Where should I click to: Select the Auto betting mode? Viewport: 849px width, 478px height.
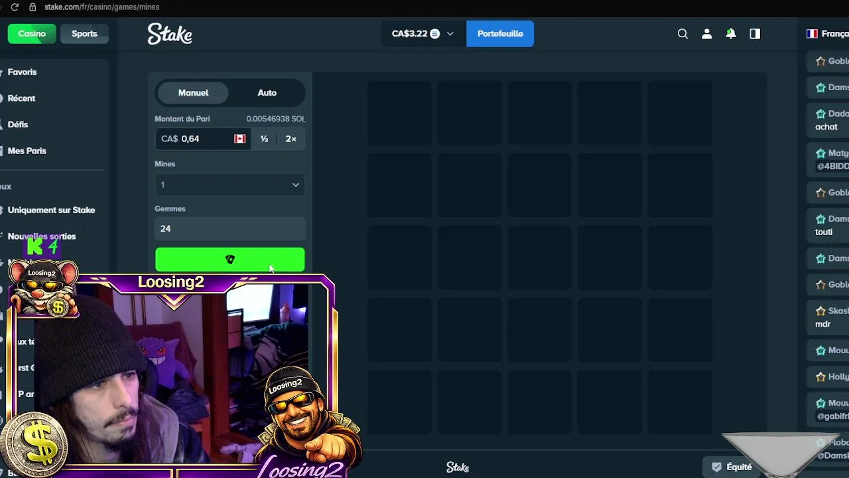(x=267, y=93)
